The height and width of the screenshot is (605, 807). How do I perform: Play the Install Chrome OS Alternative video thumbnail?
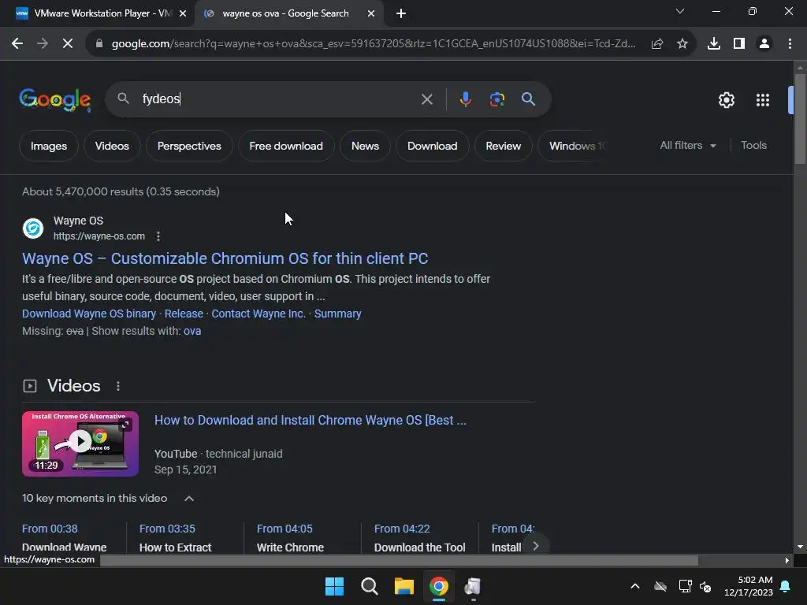[80, 444]
